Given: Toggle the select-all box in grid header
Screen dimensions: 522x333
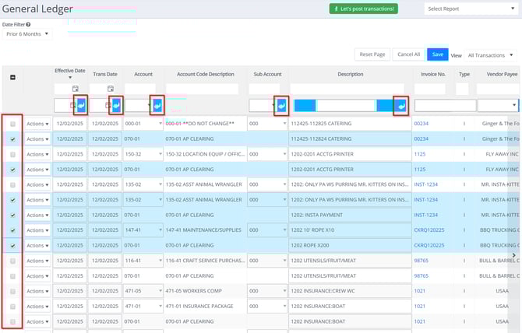Looking at the screenshot, I should tap(12, 76).
